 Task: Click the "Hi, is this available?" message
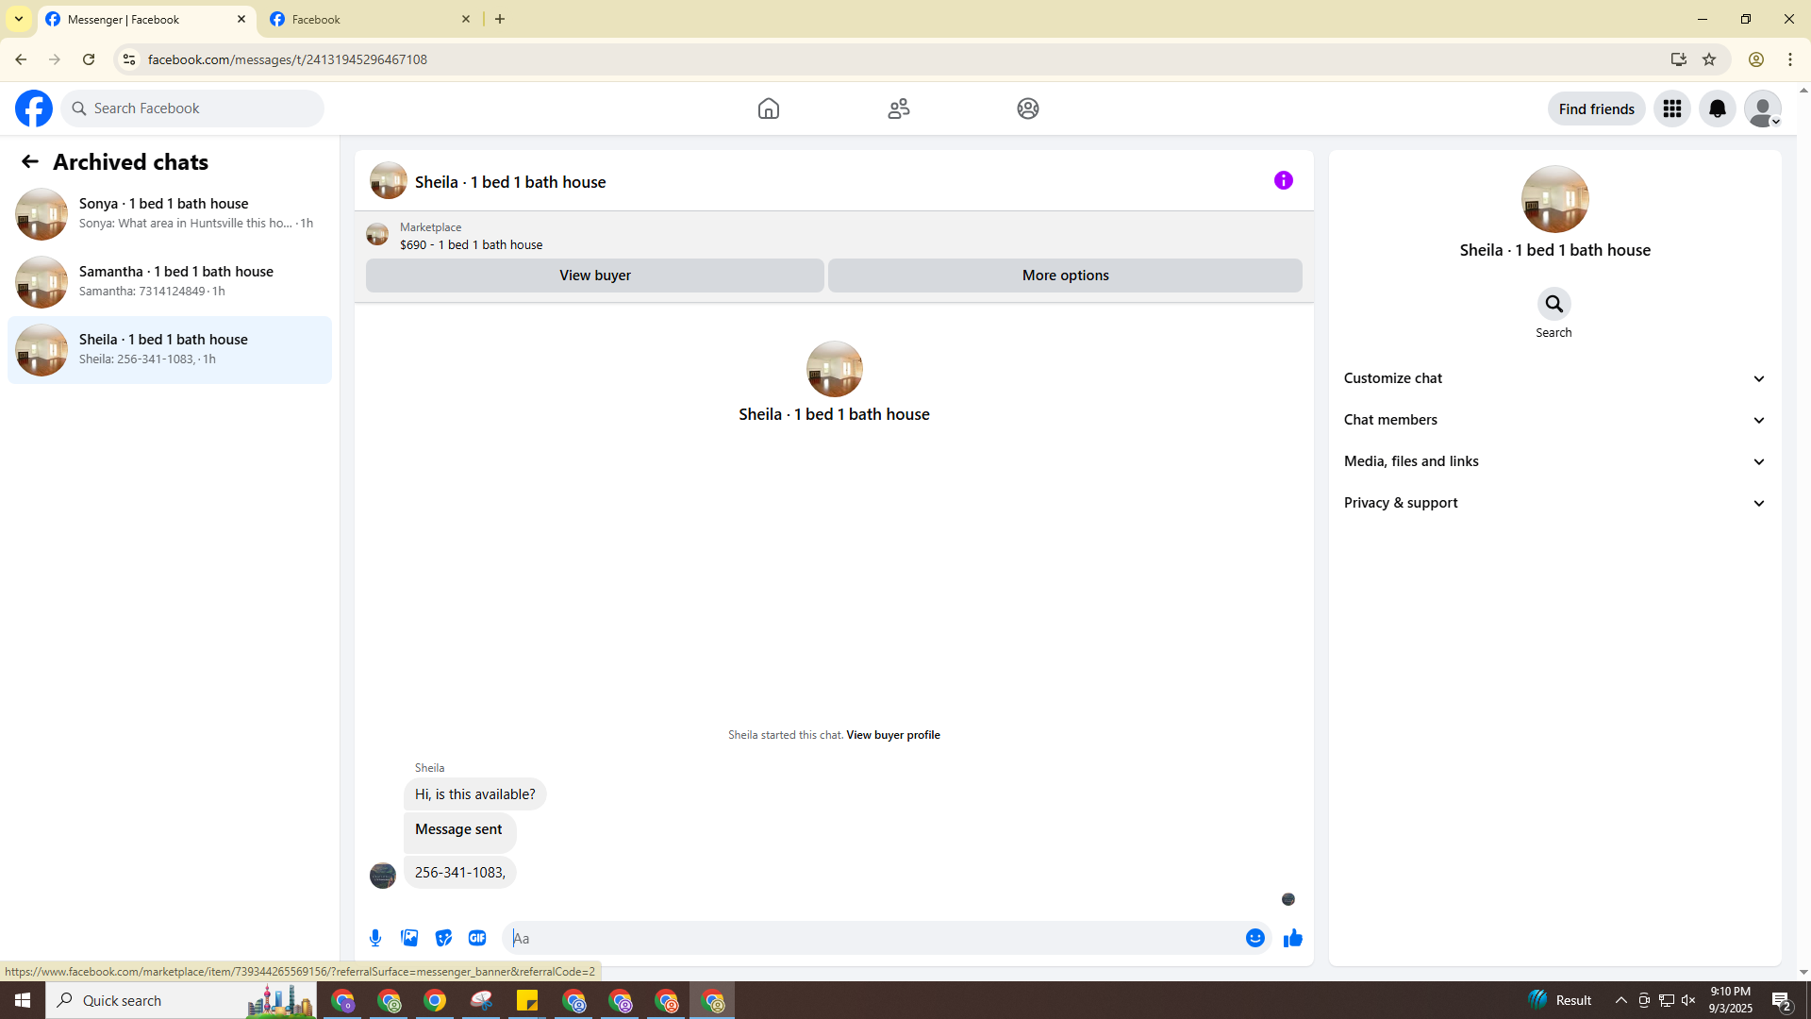click(x=475, y=794)
